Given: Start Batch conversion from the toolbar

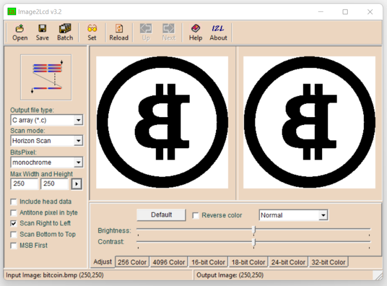Looking at the screenshot, I should click(65, 32).
